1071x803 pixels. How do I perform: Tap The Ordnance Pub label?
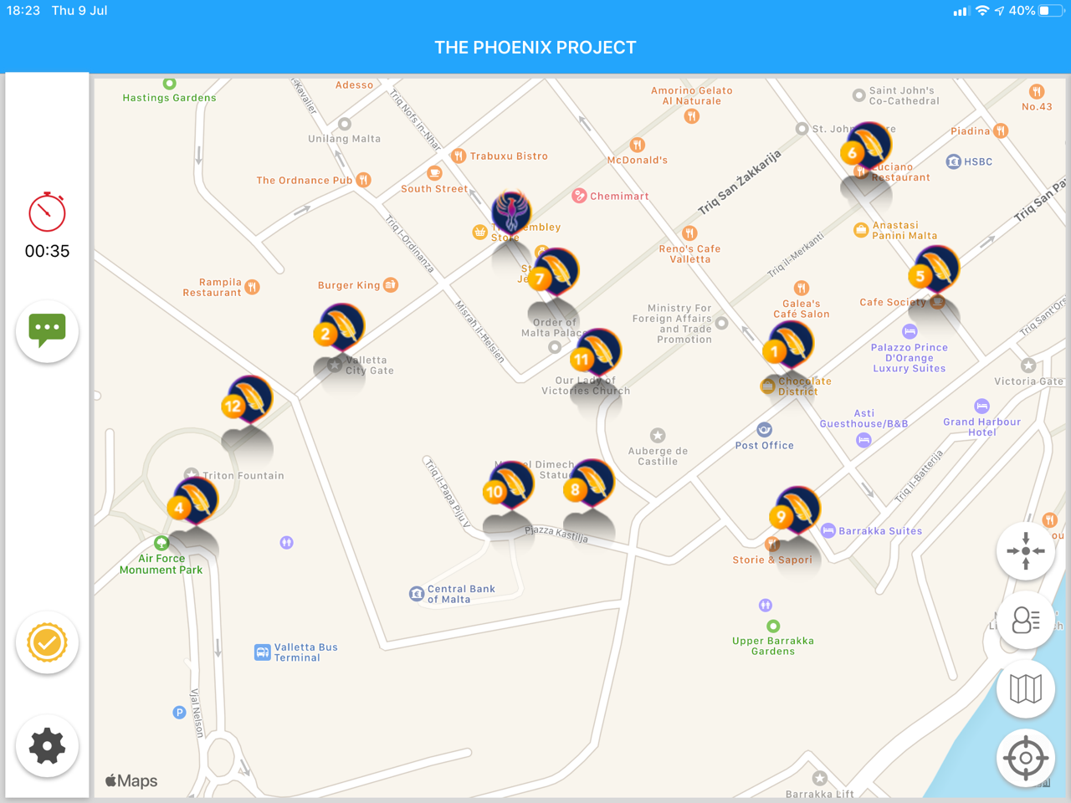tap(305, 180)
